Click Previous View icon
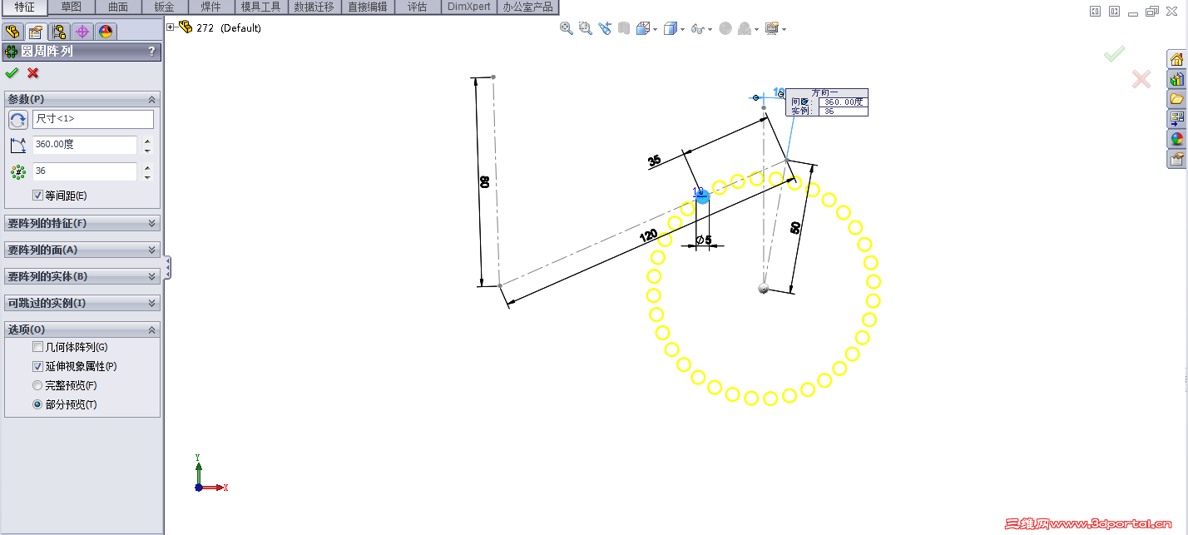The height and width of the screenshot is (535, 1188). pos(604,28)
